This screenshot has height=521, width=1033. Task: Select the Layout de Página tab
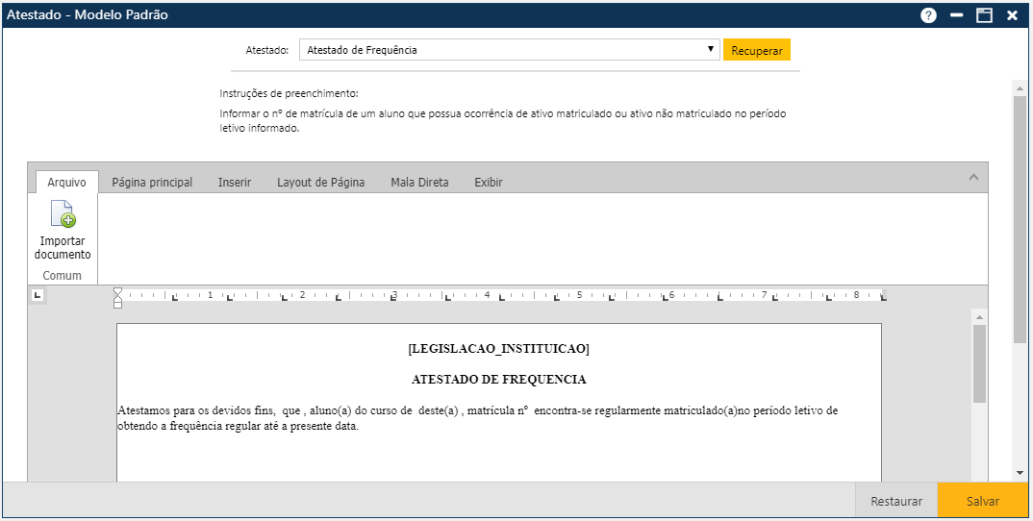click(x=320, y=182)
